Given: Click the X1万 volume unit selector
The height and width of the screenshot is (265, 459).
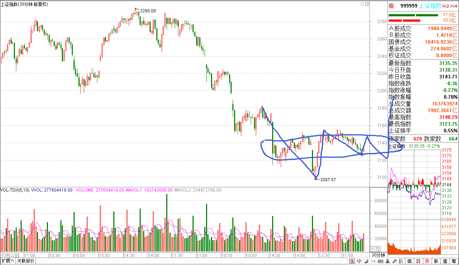Looking at the screenshot, I should [x=375, y=249].
